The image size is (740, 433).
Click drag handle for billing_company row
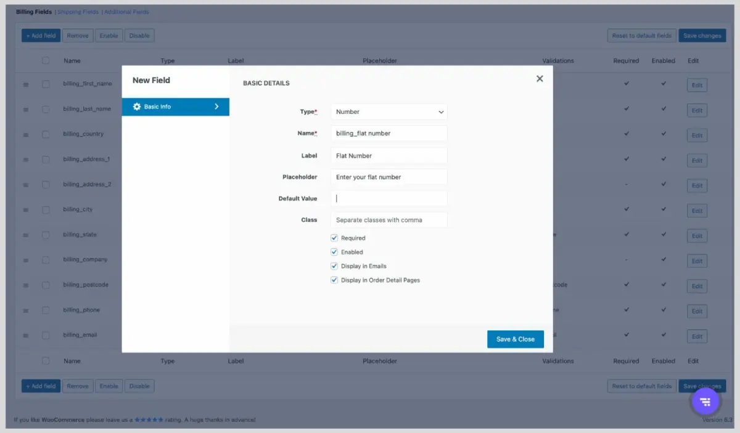tap(26, 261)
